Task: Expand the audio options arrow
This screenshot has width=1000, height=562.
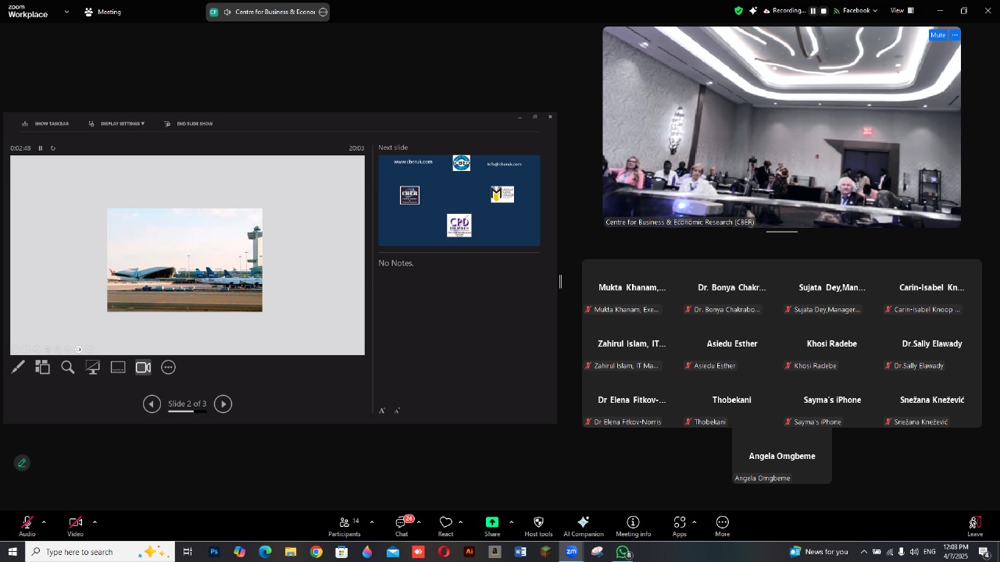Action: pos(44,522)
